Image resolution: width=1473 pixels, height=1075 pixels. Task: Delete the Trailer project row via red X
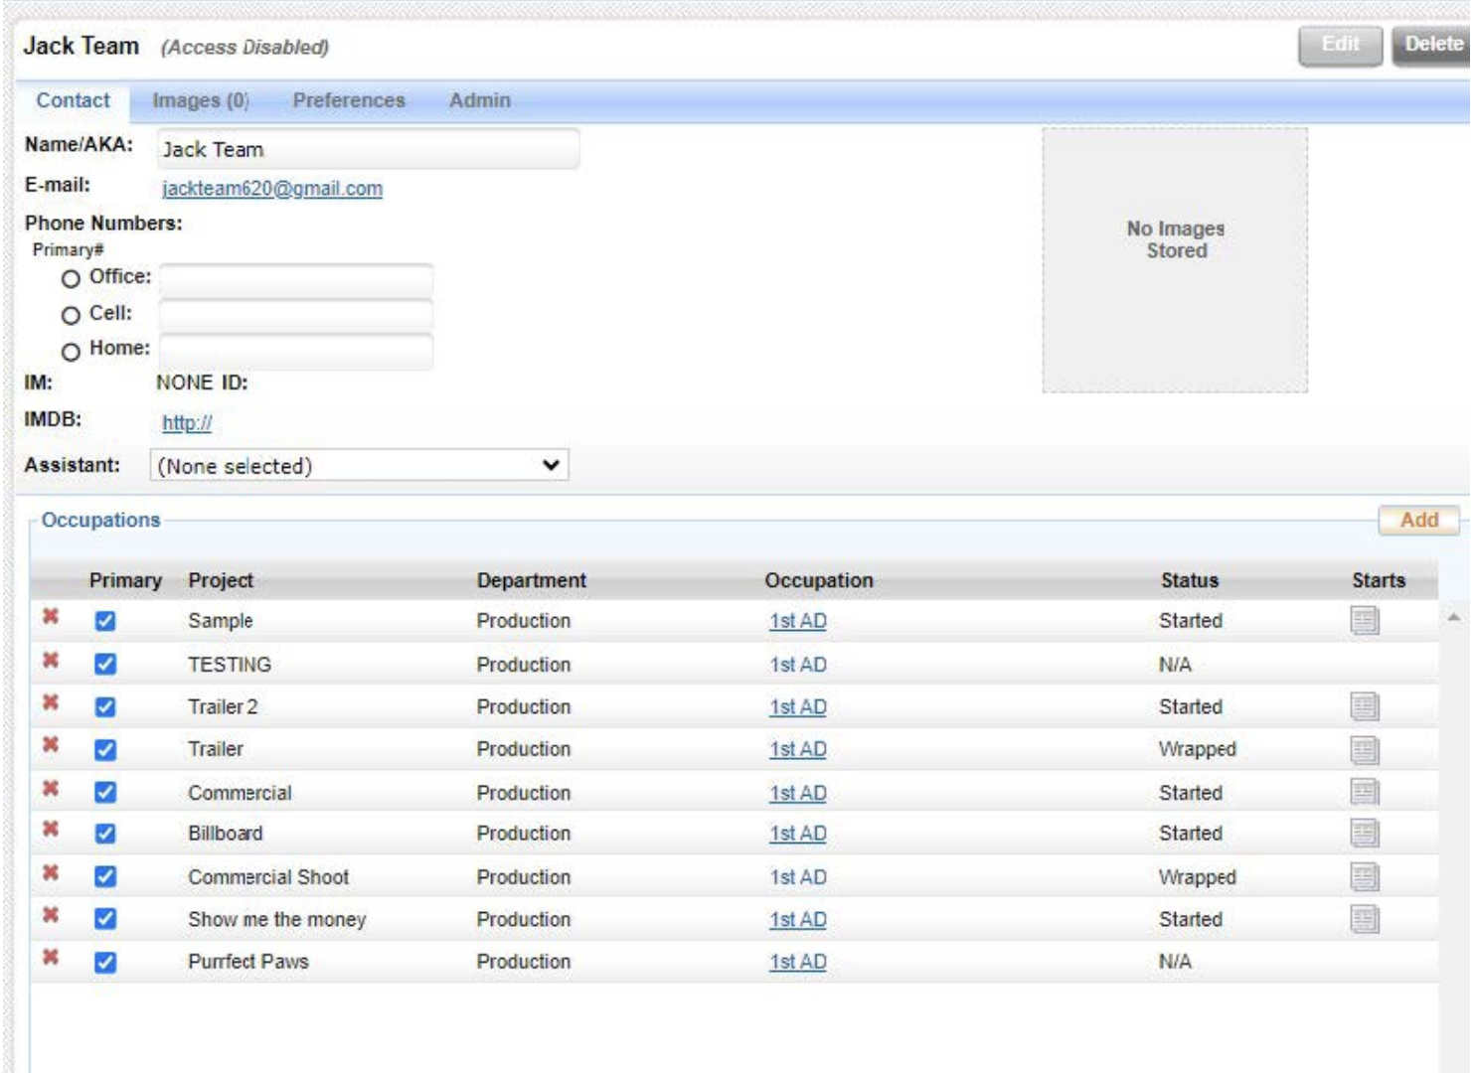click(x=51, y=745)
